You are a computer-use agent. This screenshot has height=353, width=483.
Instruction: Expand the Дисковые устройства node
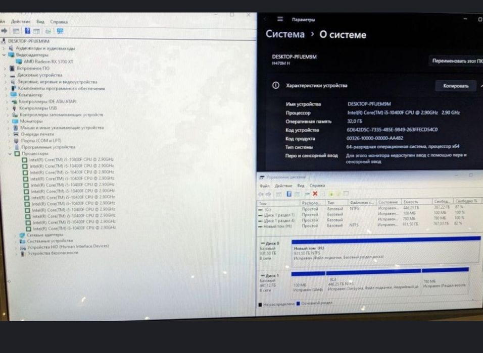(x=5, y=75)
